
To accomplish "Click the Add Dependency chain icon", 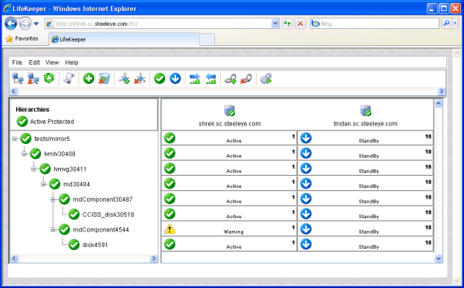I will pos(231,79).
